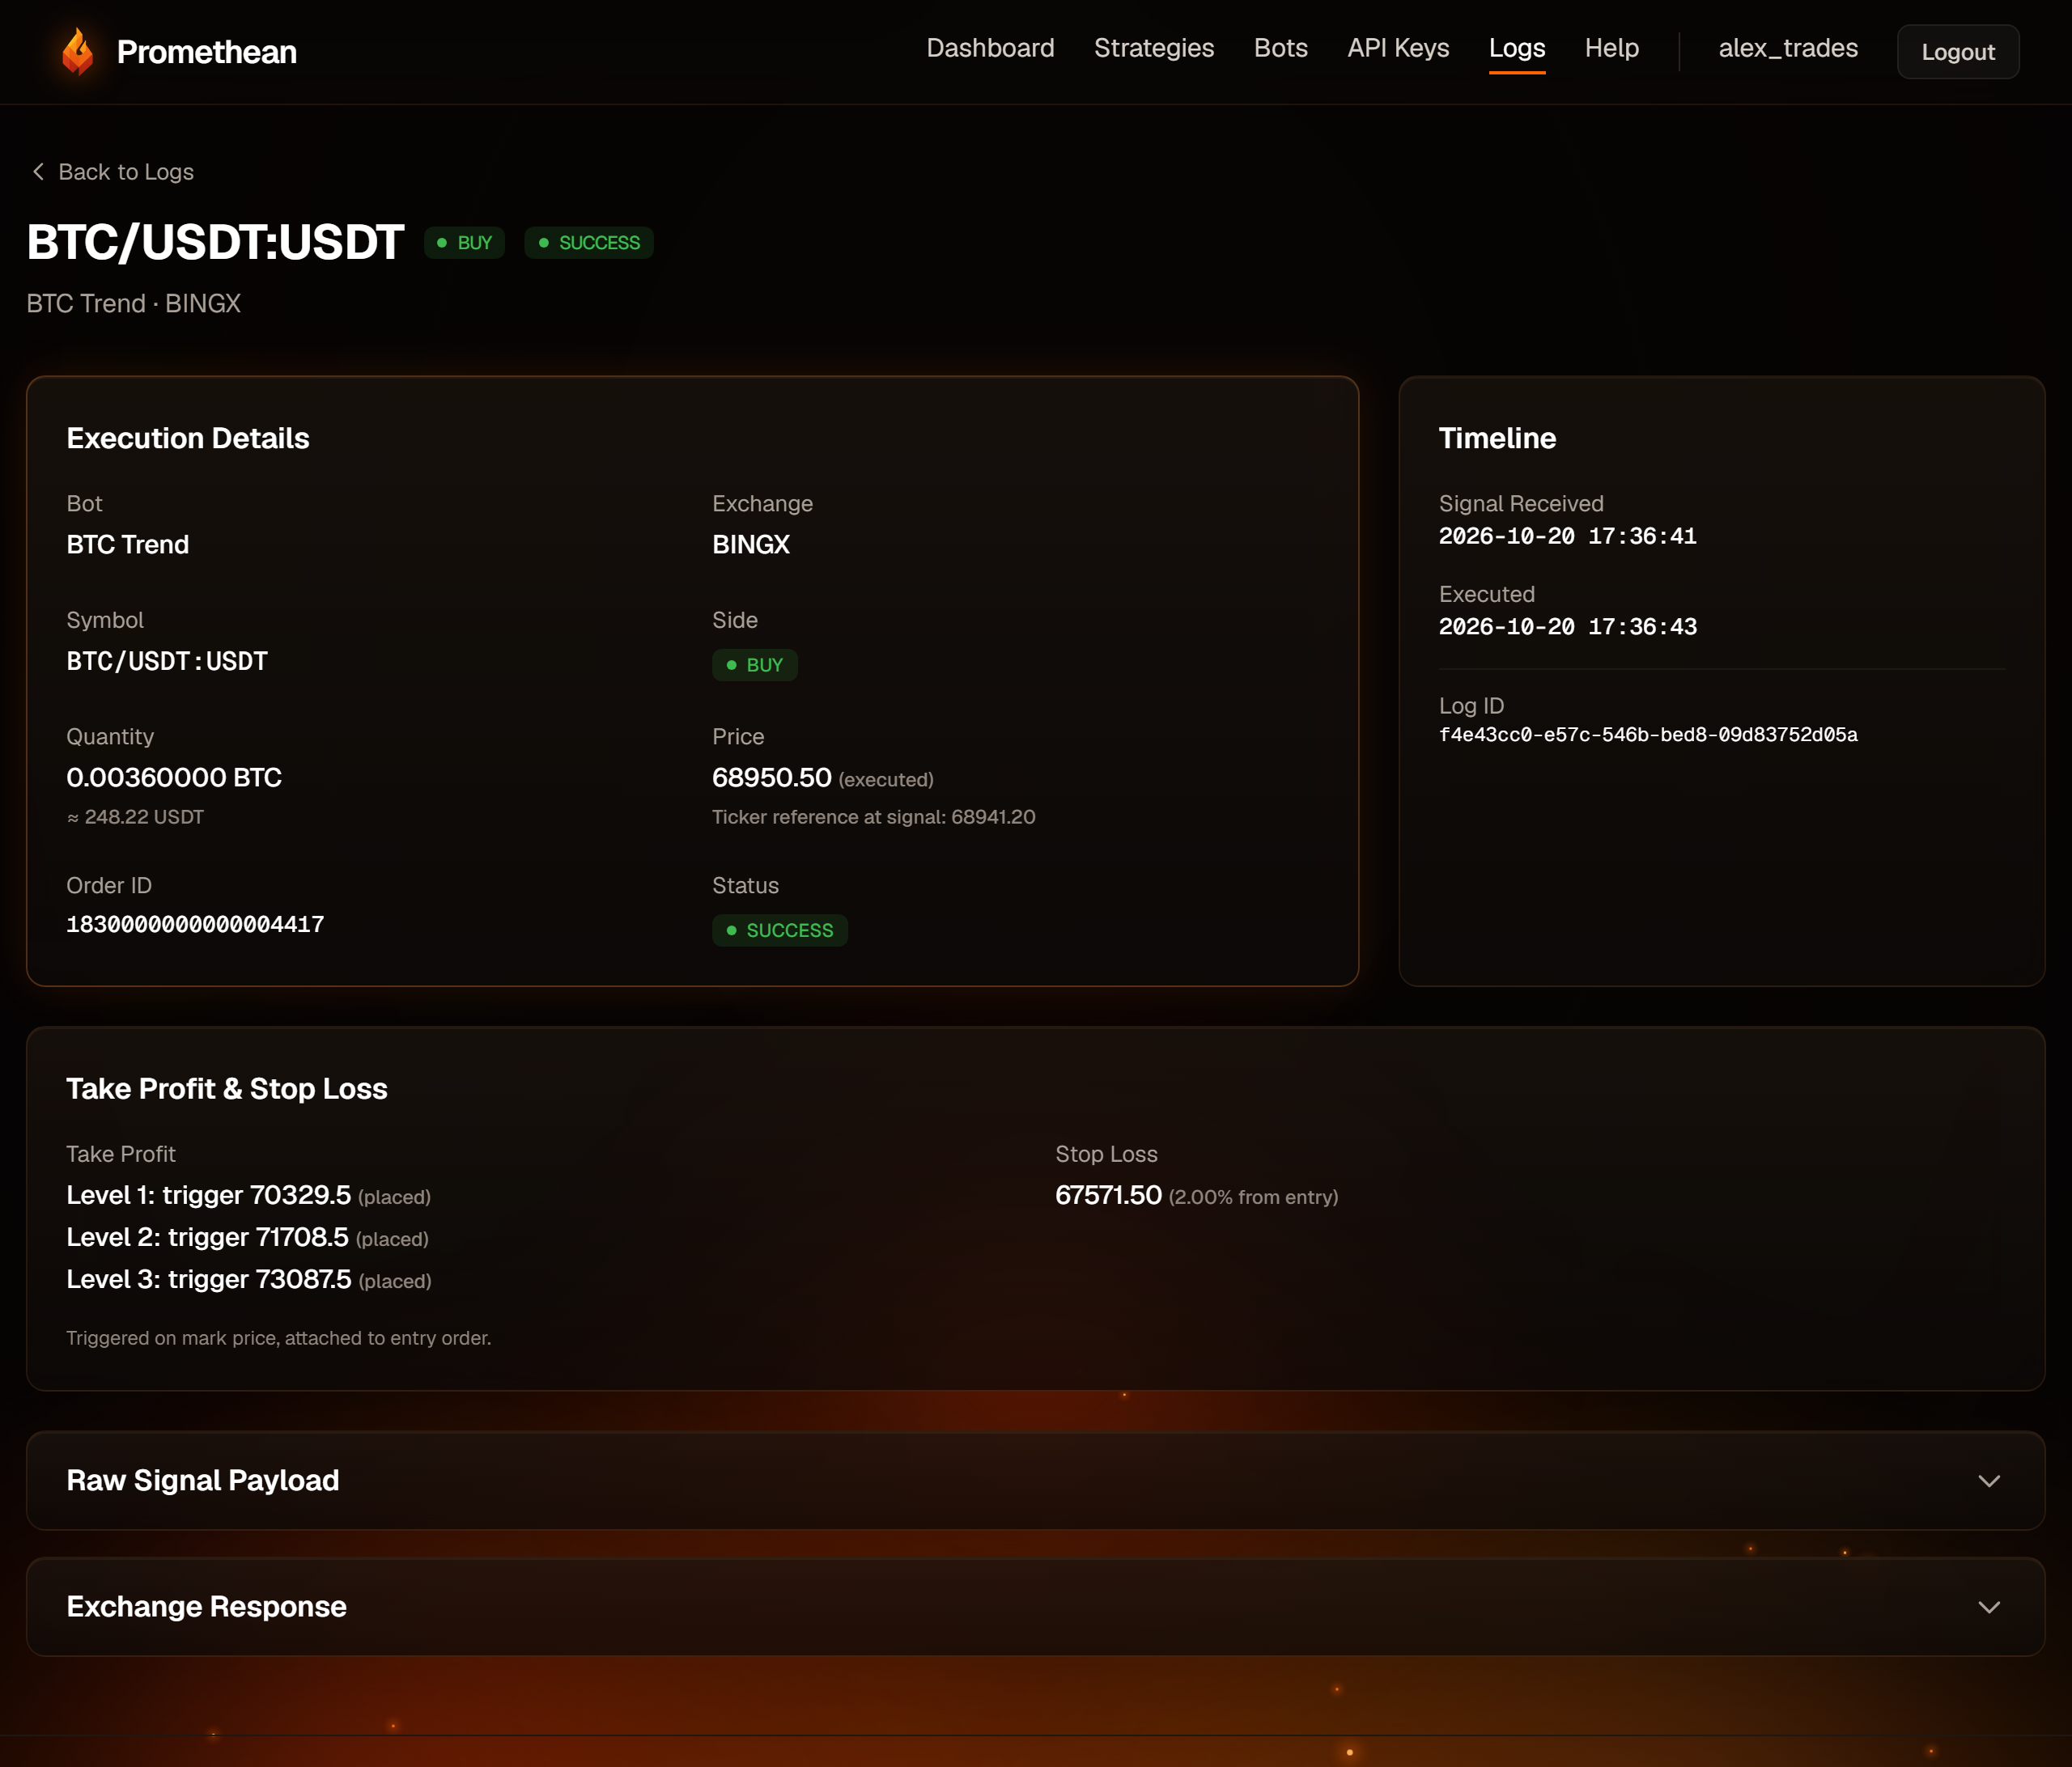The height and width of the screenshot is (1767, 2072).
Task: Open the Bots section
Action: tap(1281, 48)
